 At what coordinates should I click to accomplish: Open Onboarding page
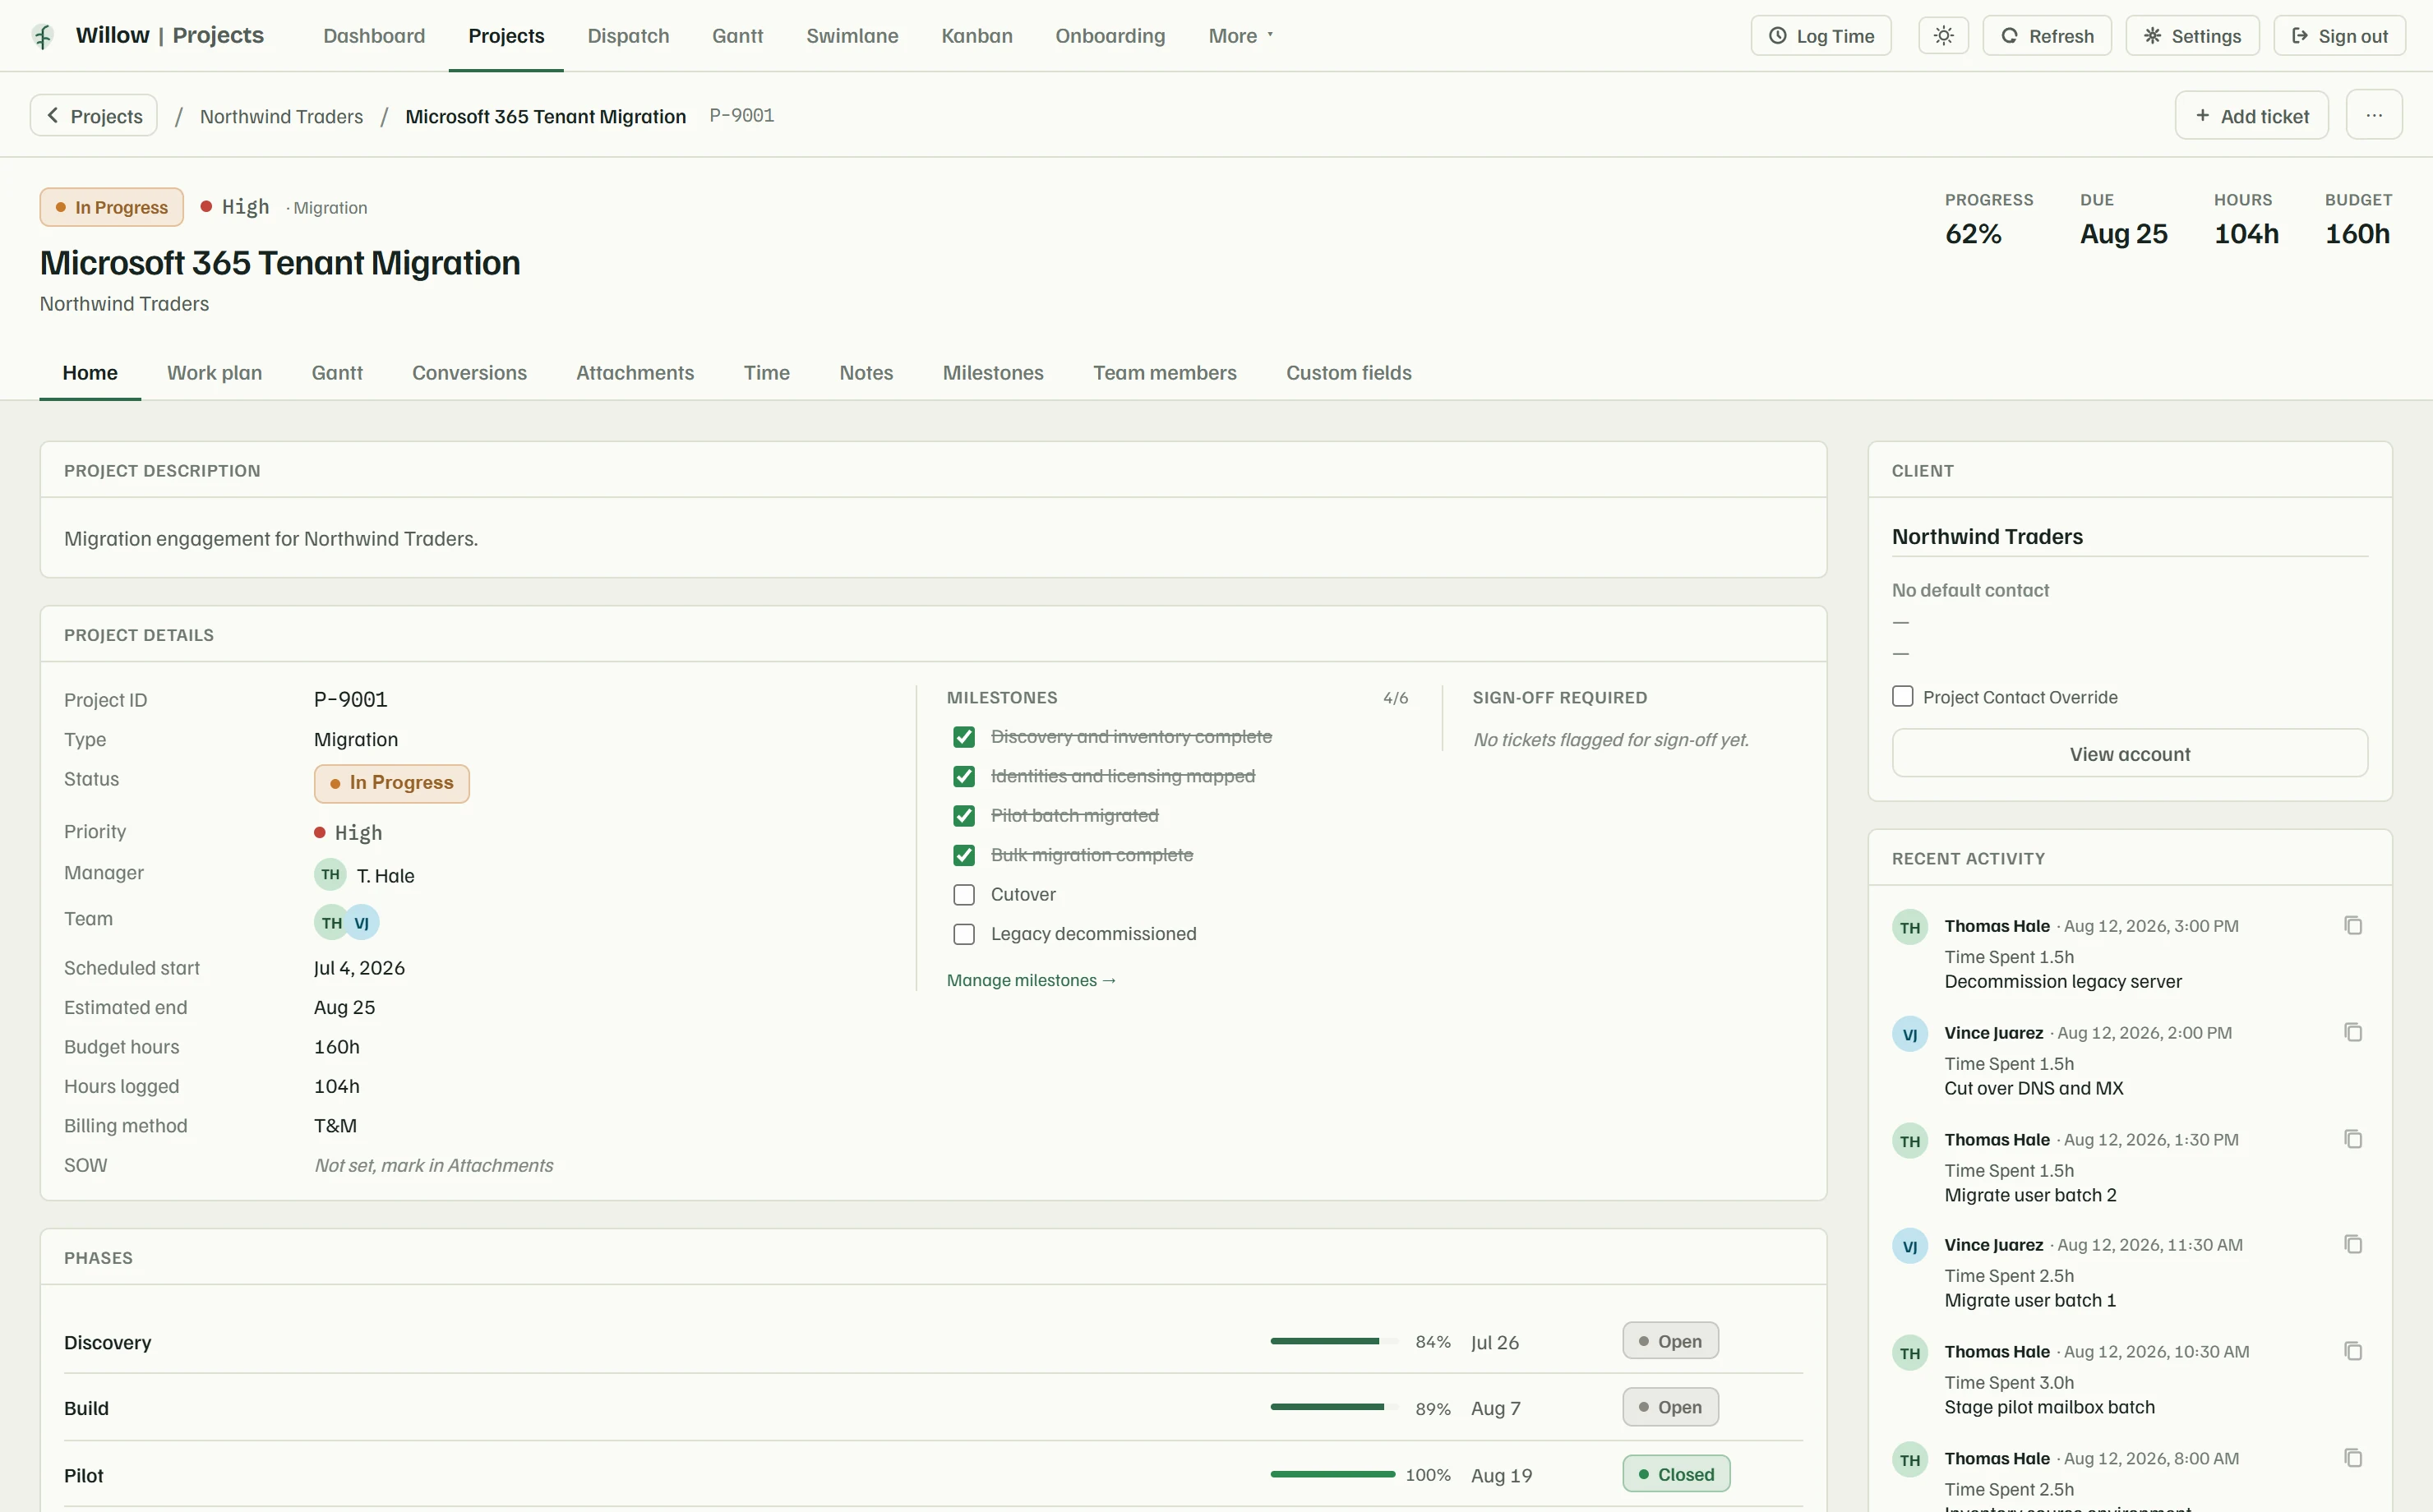1110,36
